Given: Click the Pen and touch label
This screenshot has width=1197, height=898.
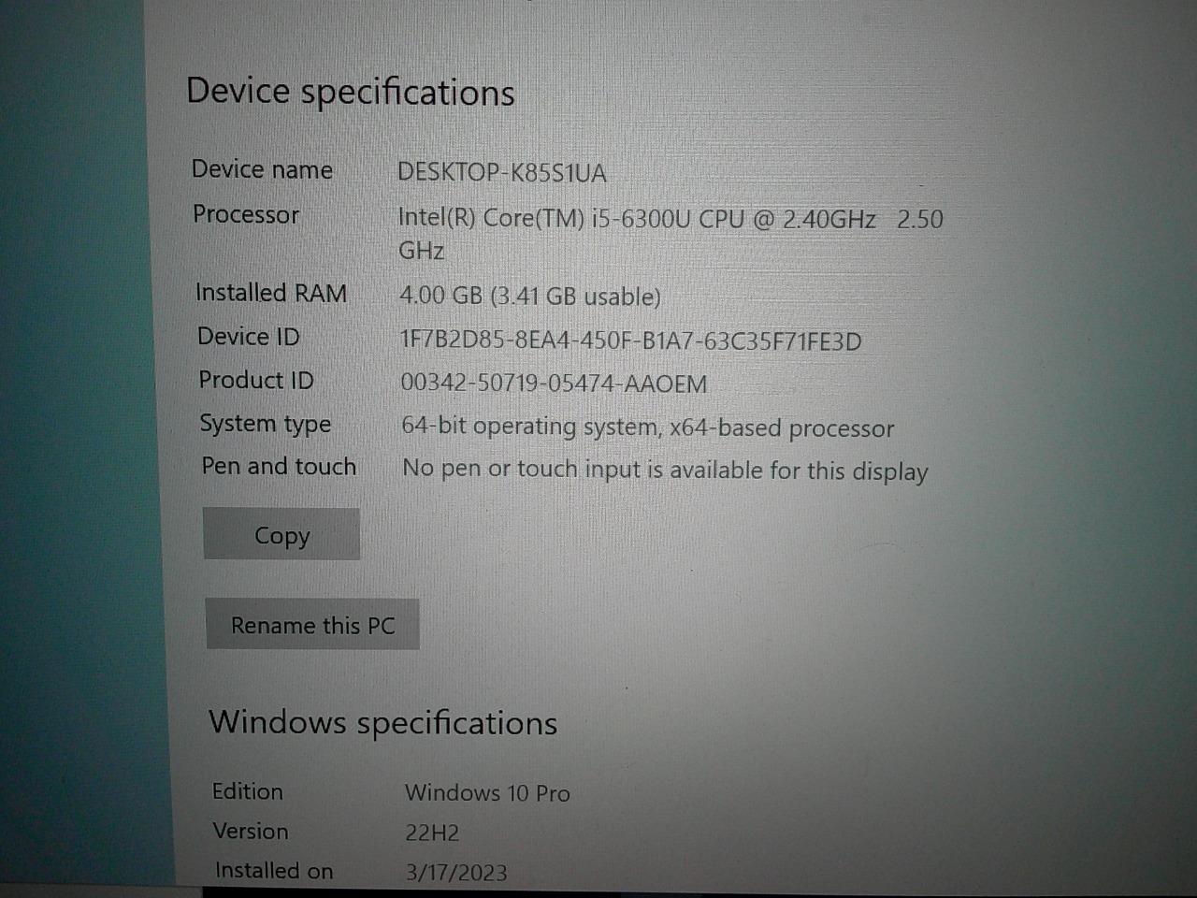Looking at the screenshot, I should tap(279, 466).
